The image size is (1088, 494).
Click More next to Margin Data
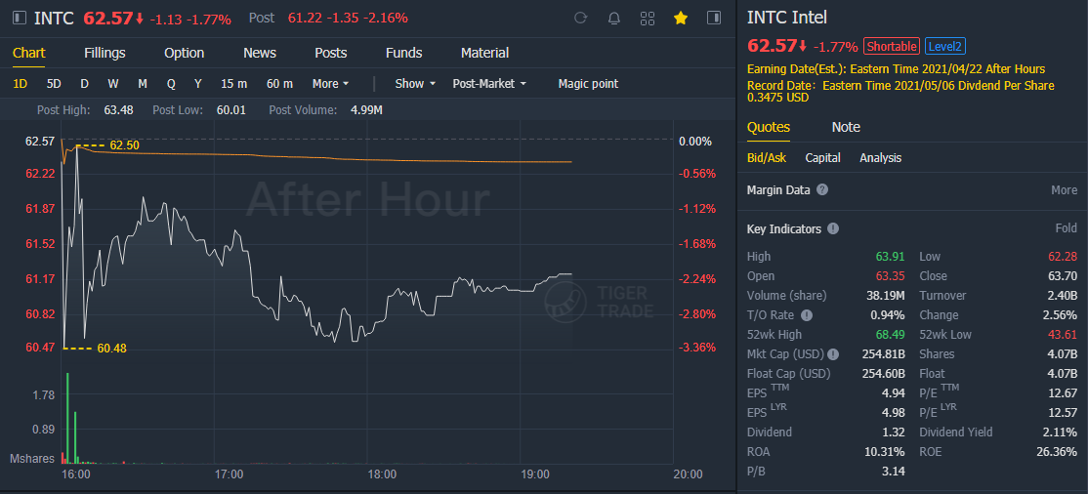(1064, 190)
